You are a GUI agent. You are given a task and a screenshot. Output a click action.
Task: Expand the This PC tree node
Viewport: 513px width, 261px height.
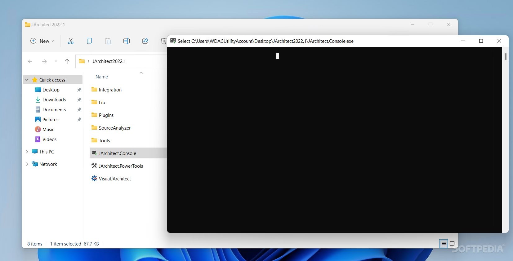tap(27, 152)
